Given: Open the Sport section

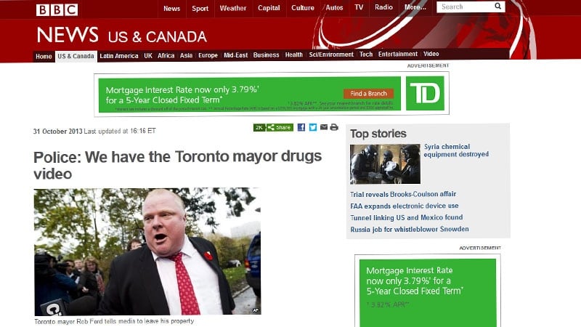Looking at the screenshot, I should [x=200, y=9].
